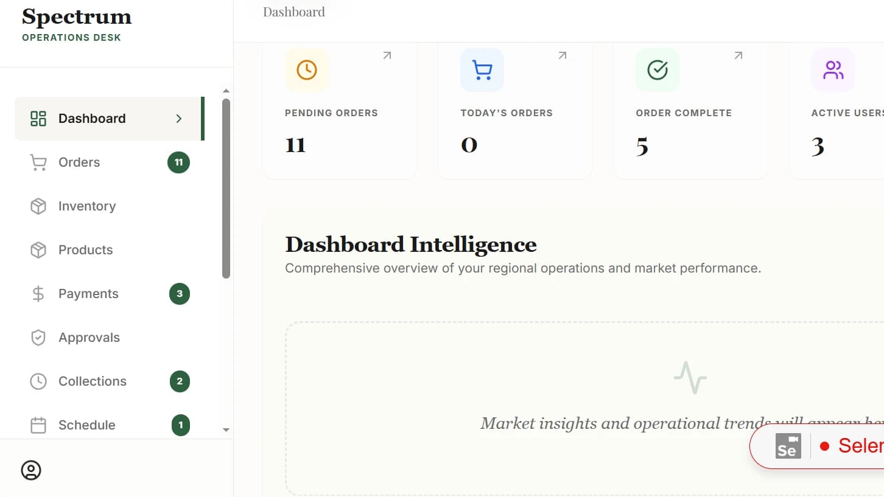Click the Selenium IDE recording indicator
This screenshot has width=884, height=497.
pos(826,446)
